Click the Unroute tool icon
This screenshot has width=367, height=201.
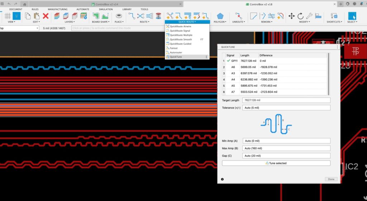tap(238, 16)
